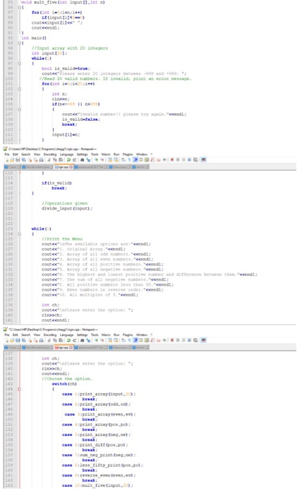Toggle word wrap in the middle Notepad++ window
The height and width of the screenshot is (489, 297).
click(123, 160)
